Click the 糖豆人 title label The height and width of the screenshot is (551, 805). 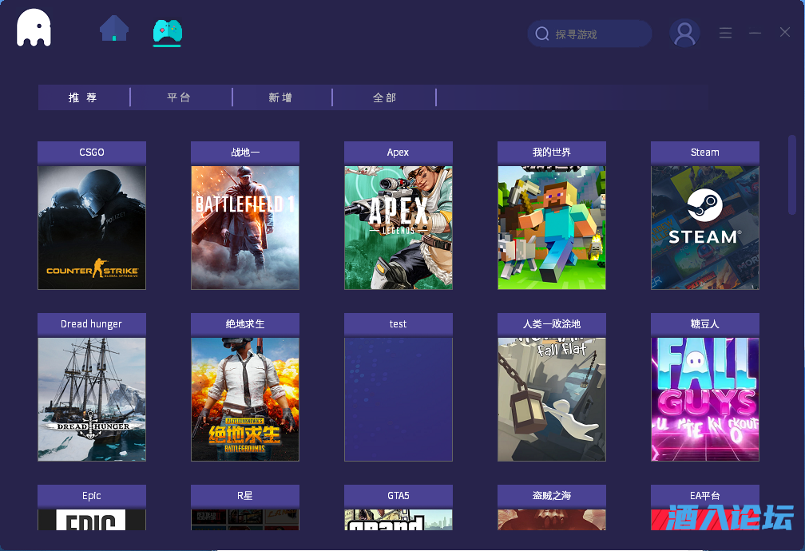tap(705, 324)
